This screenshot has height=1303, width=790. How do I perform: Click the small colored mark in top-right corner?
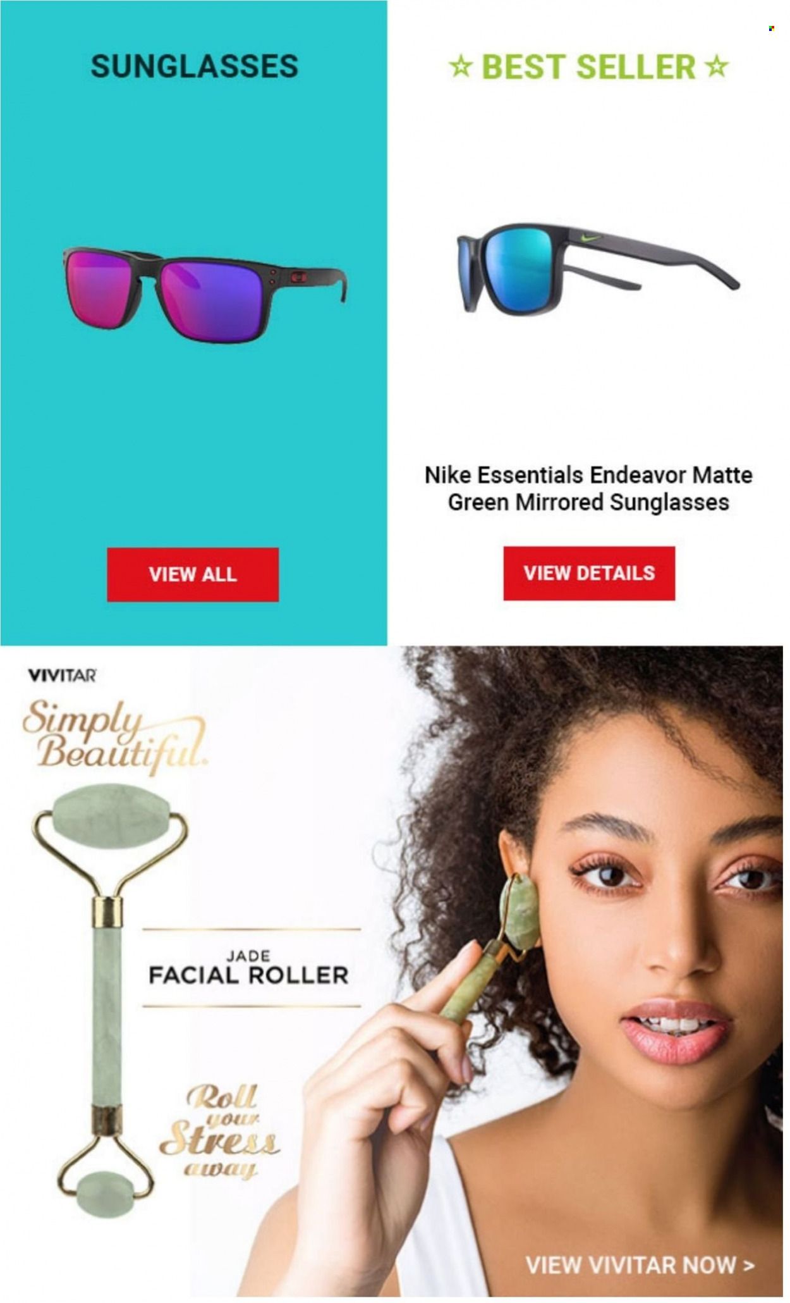click(771, 28)
